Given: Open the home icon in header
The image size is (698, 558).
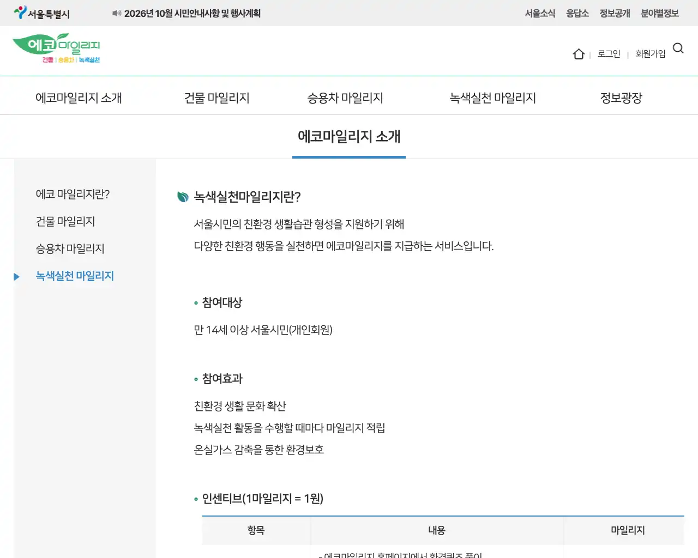Looking at the screenshot, I should [x=579, y=54].
